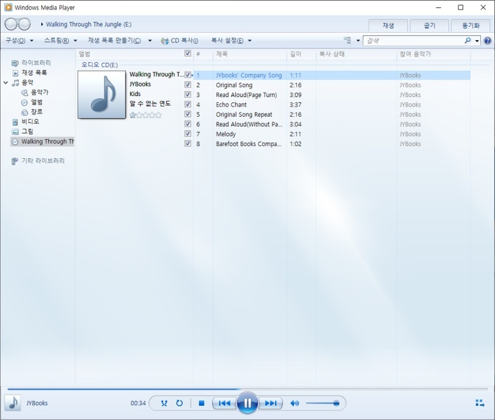
Task: Click the 앨범 column header
Action: click(129, 54)
